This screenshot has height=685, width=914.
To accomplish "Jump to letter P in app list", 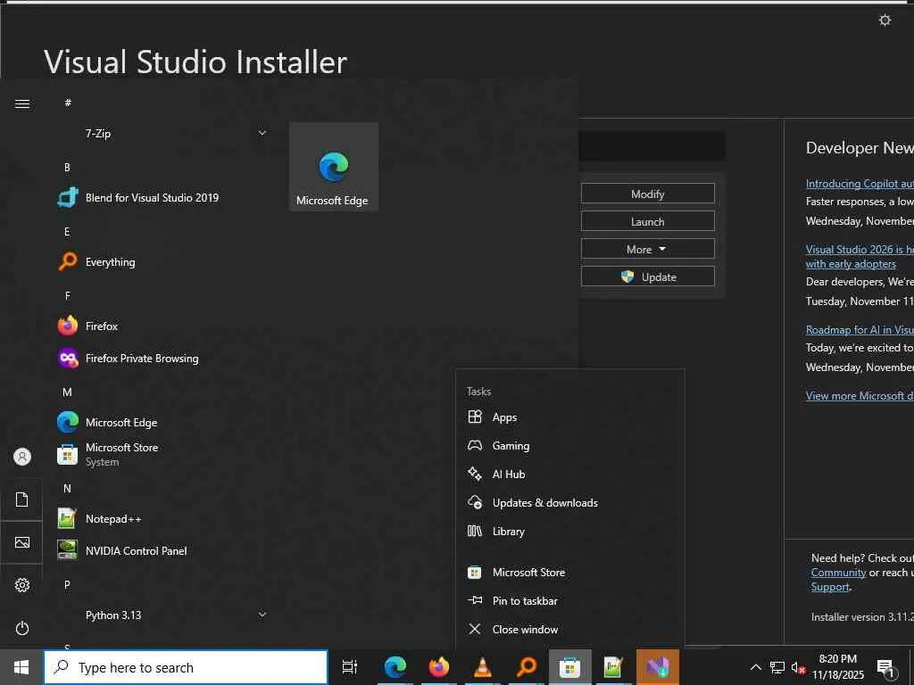I will coord(67,584).
